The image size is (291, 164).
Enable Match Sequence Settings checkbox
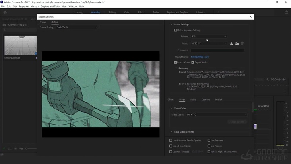(x=175, y=30)
